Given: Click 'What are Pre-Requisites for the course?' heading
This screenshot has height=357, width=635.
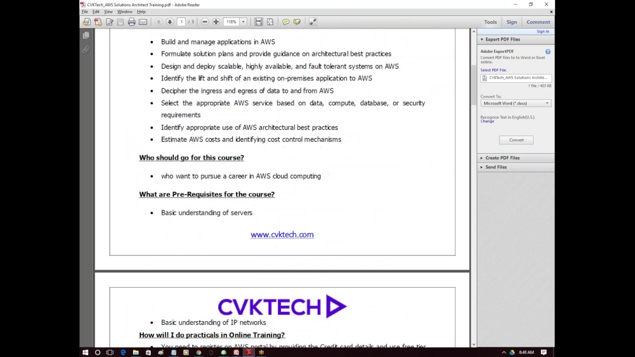Looking at the screenshot, I should coord(207,194).
